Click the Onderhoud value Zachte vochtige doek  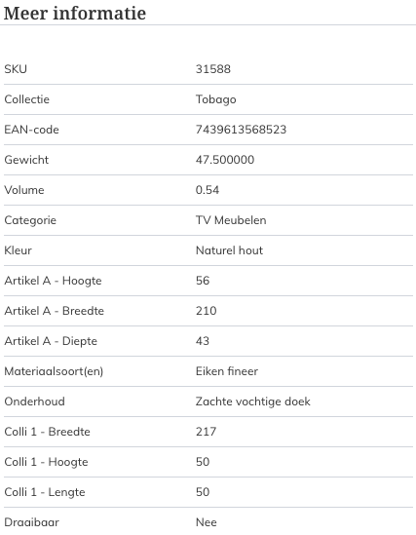click(x=253, y=401)
